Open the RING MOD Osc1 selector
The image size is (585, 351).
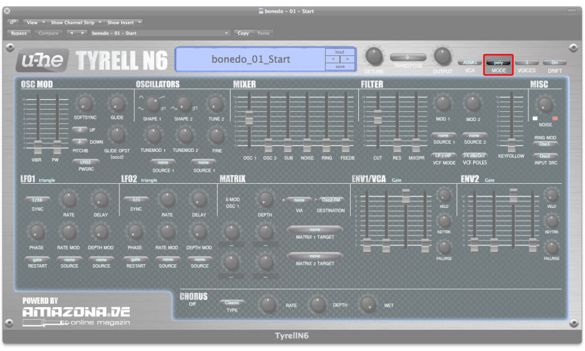pos(544,144)
